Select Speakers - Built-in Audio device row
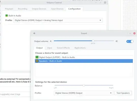 pyautogui.click(x=84, y=61)
